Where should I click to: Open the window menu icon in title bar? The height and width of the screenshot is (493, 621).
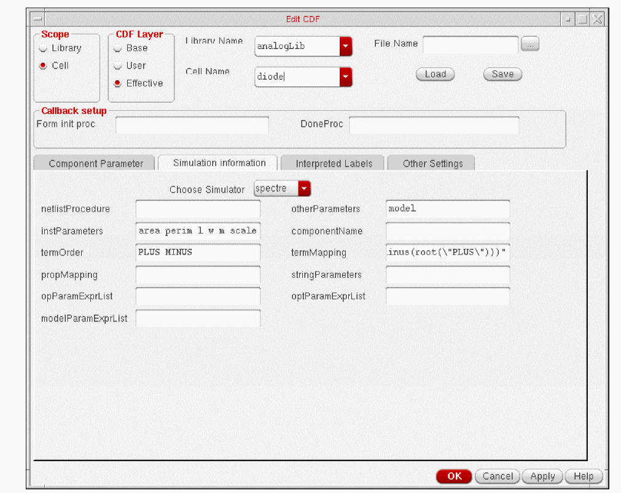[x=37, y=19]
